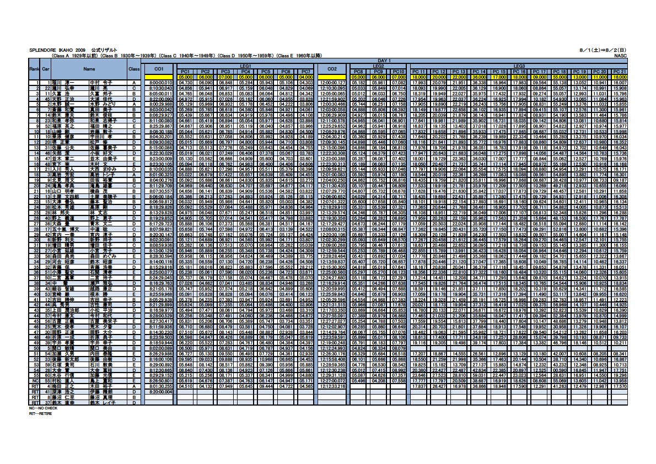Image resolution: width=656 pixels, height=464 pixels.
Task: Select the 'PC8' column header
Action: point(358,72)
